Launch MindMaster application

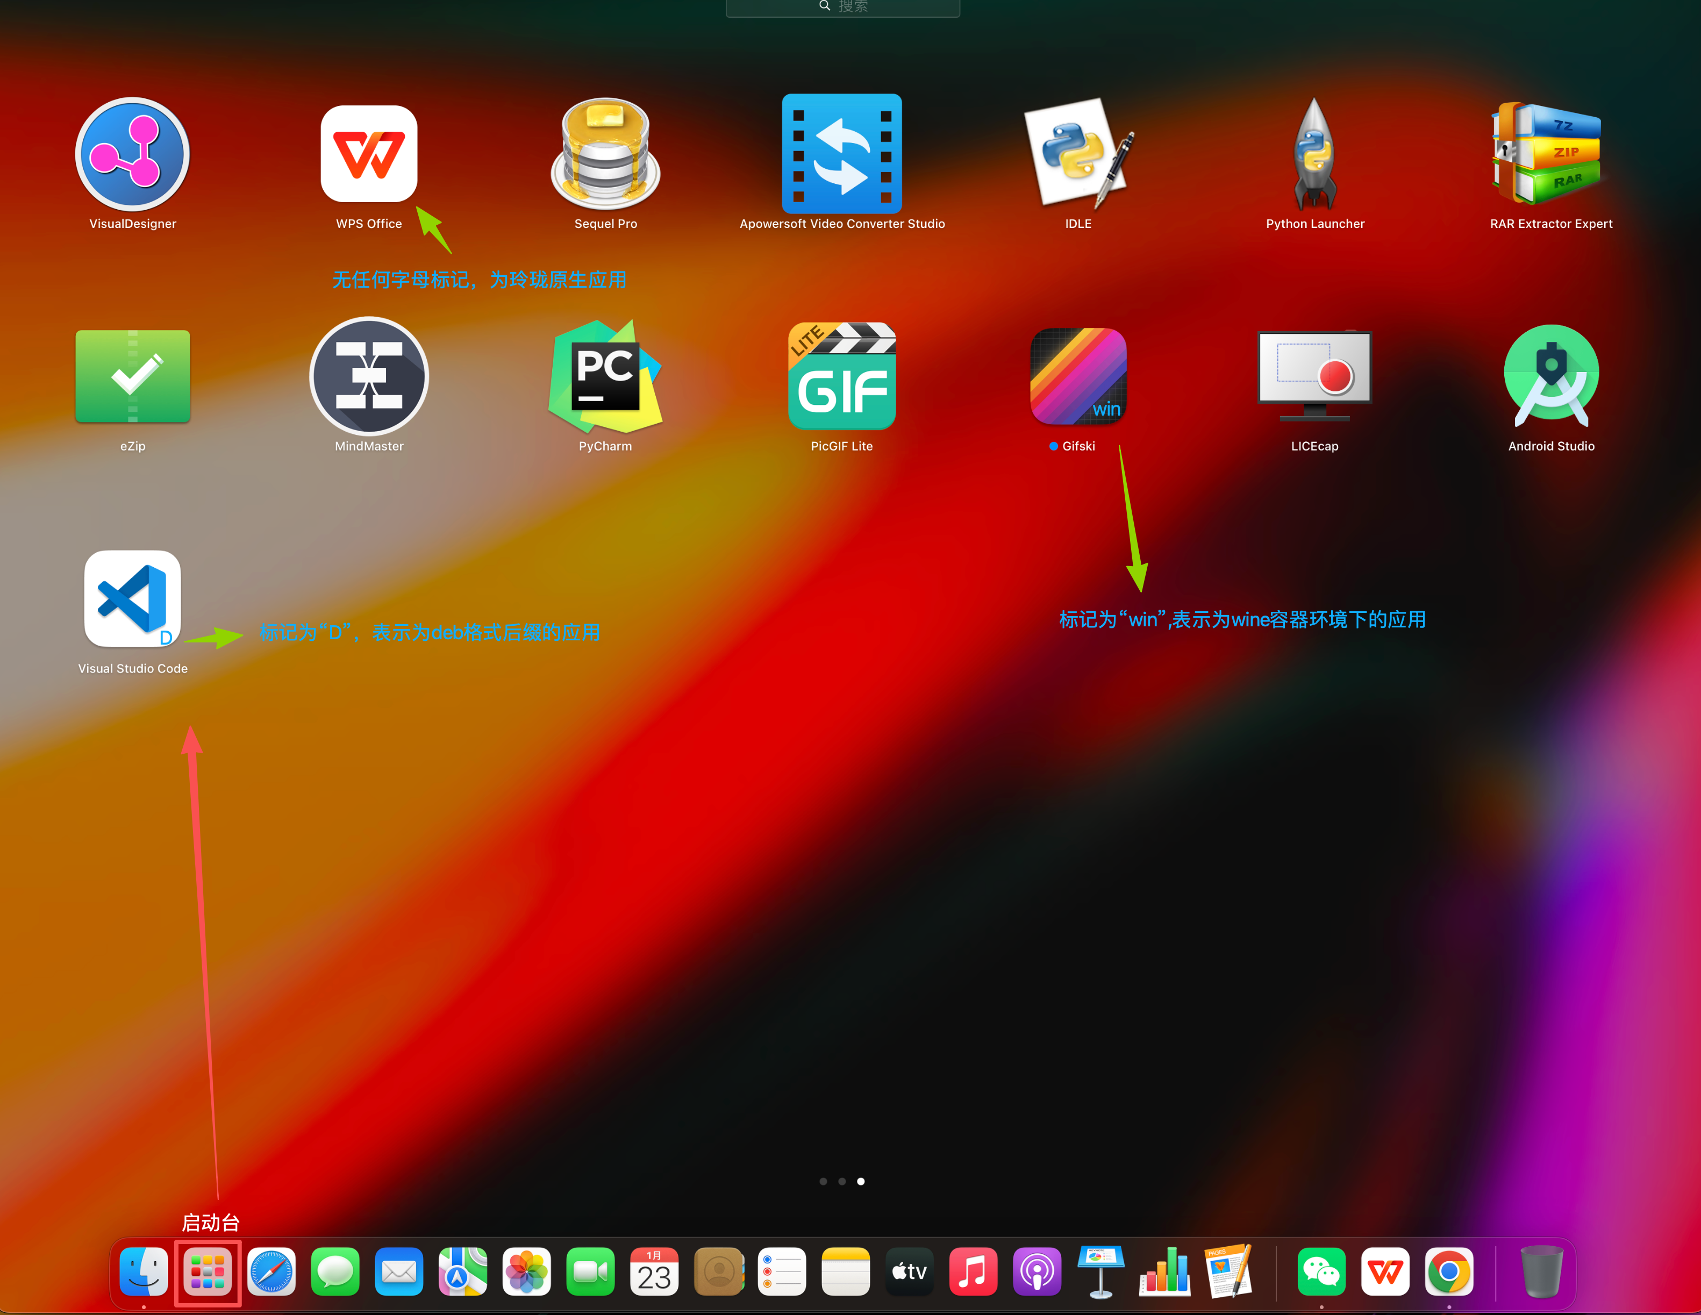pyautogui.click(x=368, y=377)
